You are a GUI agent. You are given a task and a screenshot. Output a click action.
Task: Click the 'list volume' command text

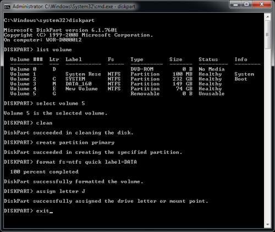(54, 50)
